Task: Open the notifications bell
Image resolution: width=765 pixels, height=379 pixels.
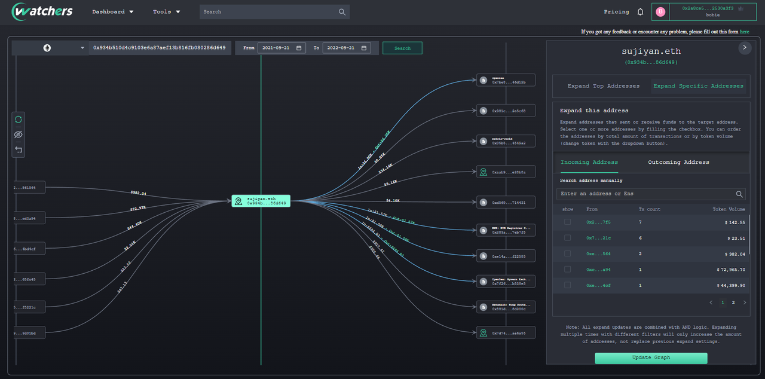Action: [640, 12]
